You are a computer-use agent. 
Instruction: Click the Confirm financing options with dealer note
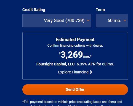(x=75, y=46)
